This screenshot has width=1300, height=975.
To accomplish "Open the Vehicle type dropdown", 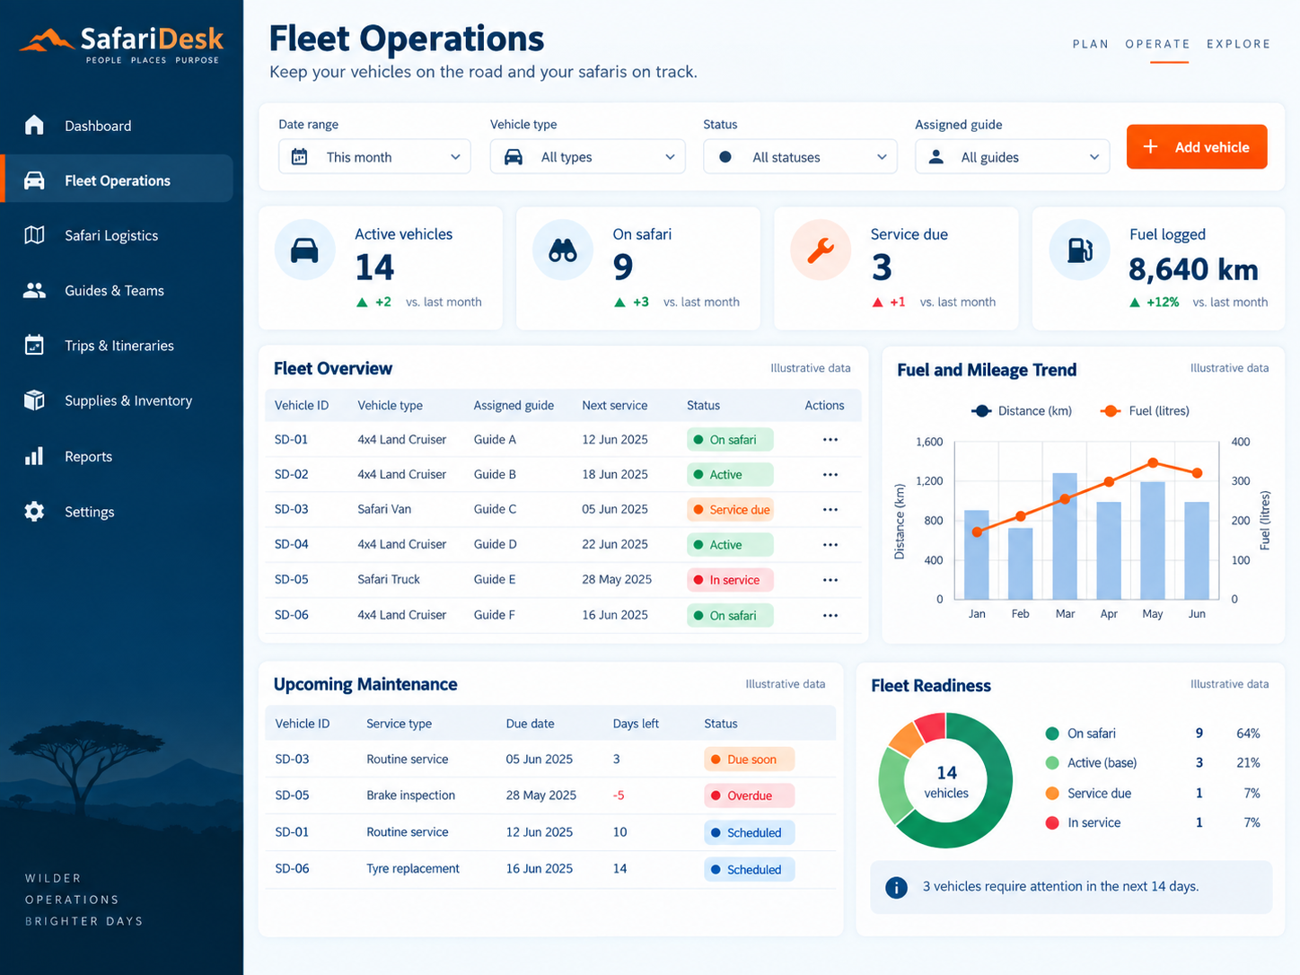I will (587, 157).
